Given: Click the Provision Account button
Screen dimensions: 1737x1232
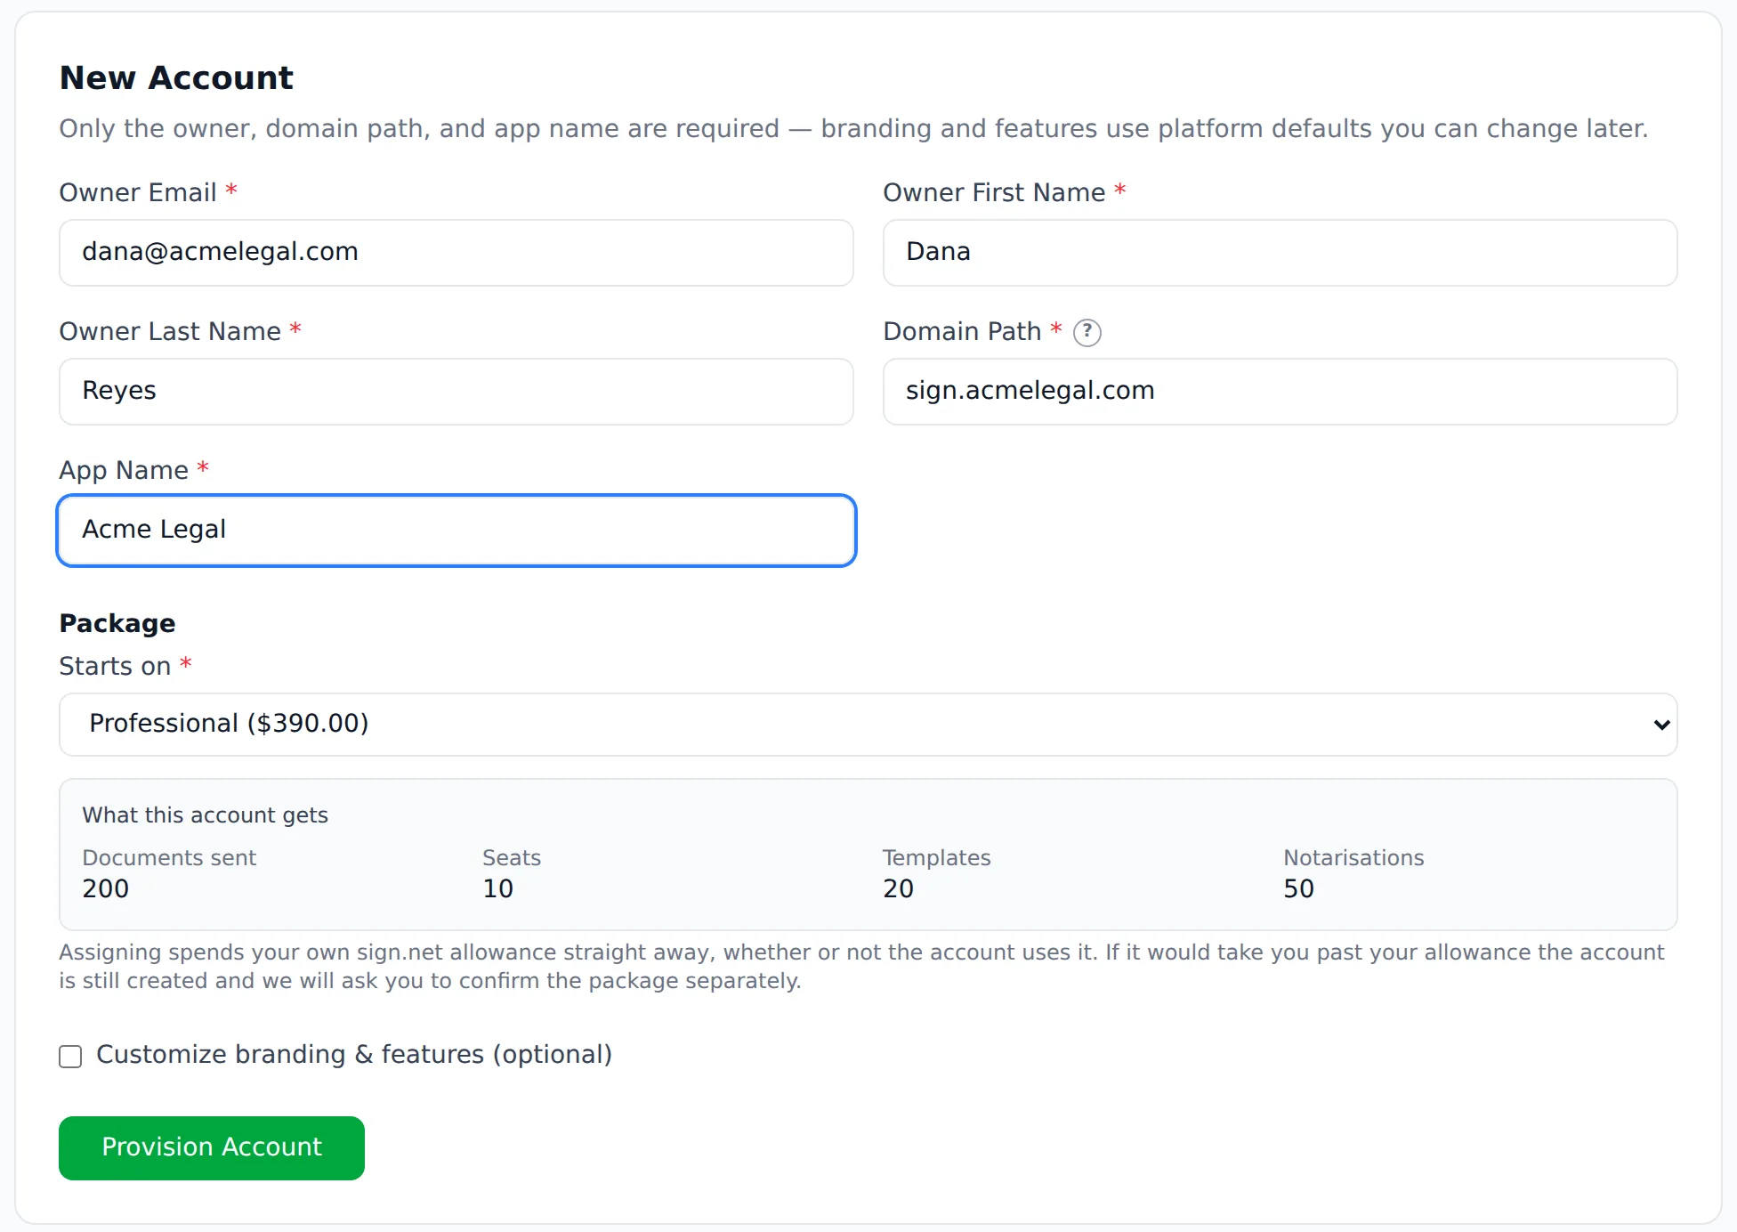Looking at the screenshot, I should [212, 1147].
